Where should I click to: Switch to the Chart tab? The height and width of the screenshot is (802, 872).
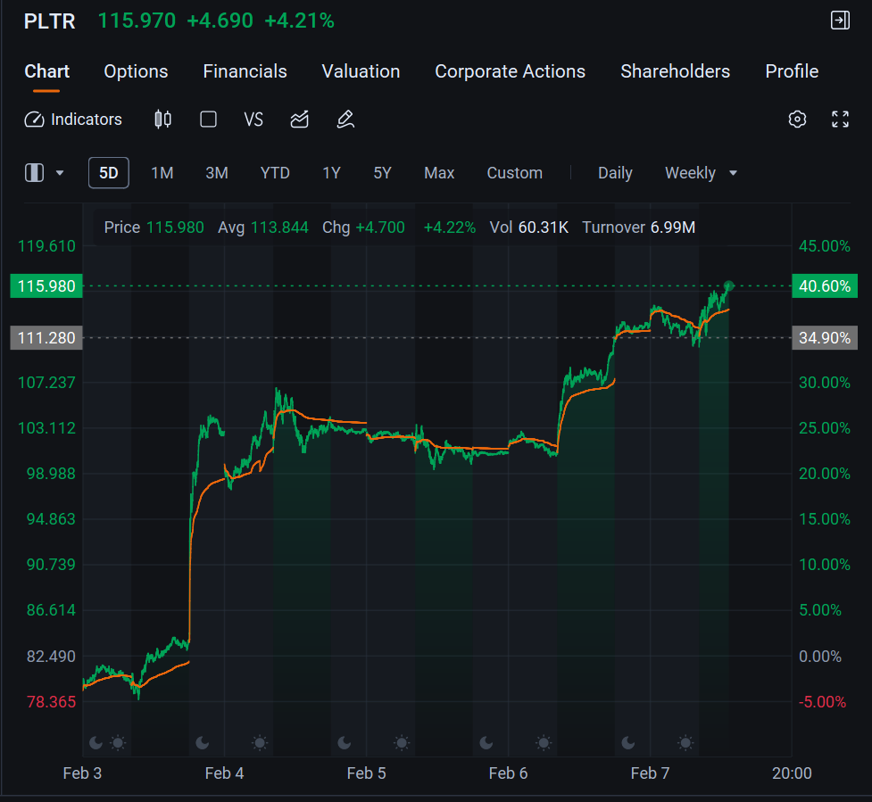pos(46,71)
